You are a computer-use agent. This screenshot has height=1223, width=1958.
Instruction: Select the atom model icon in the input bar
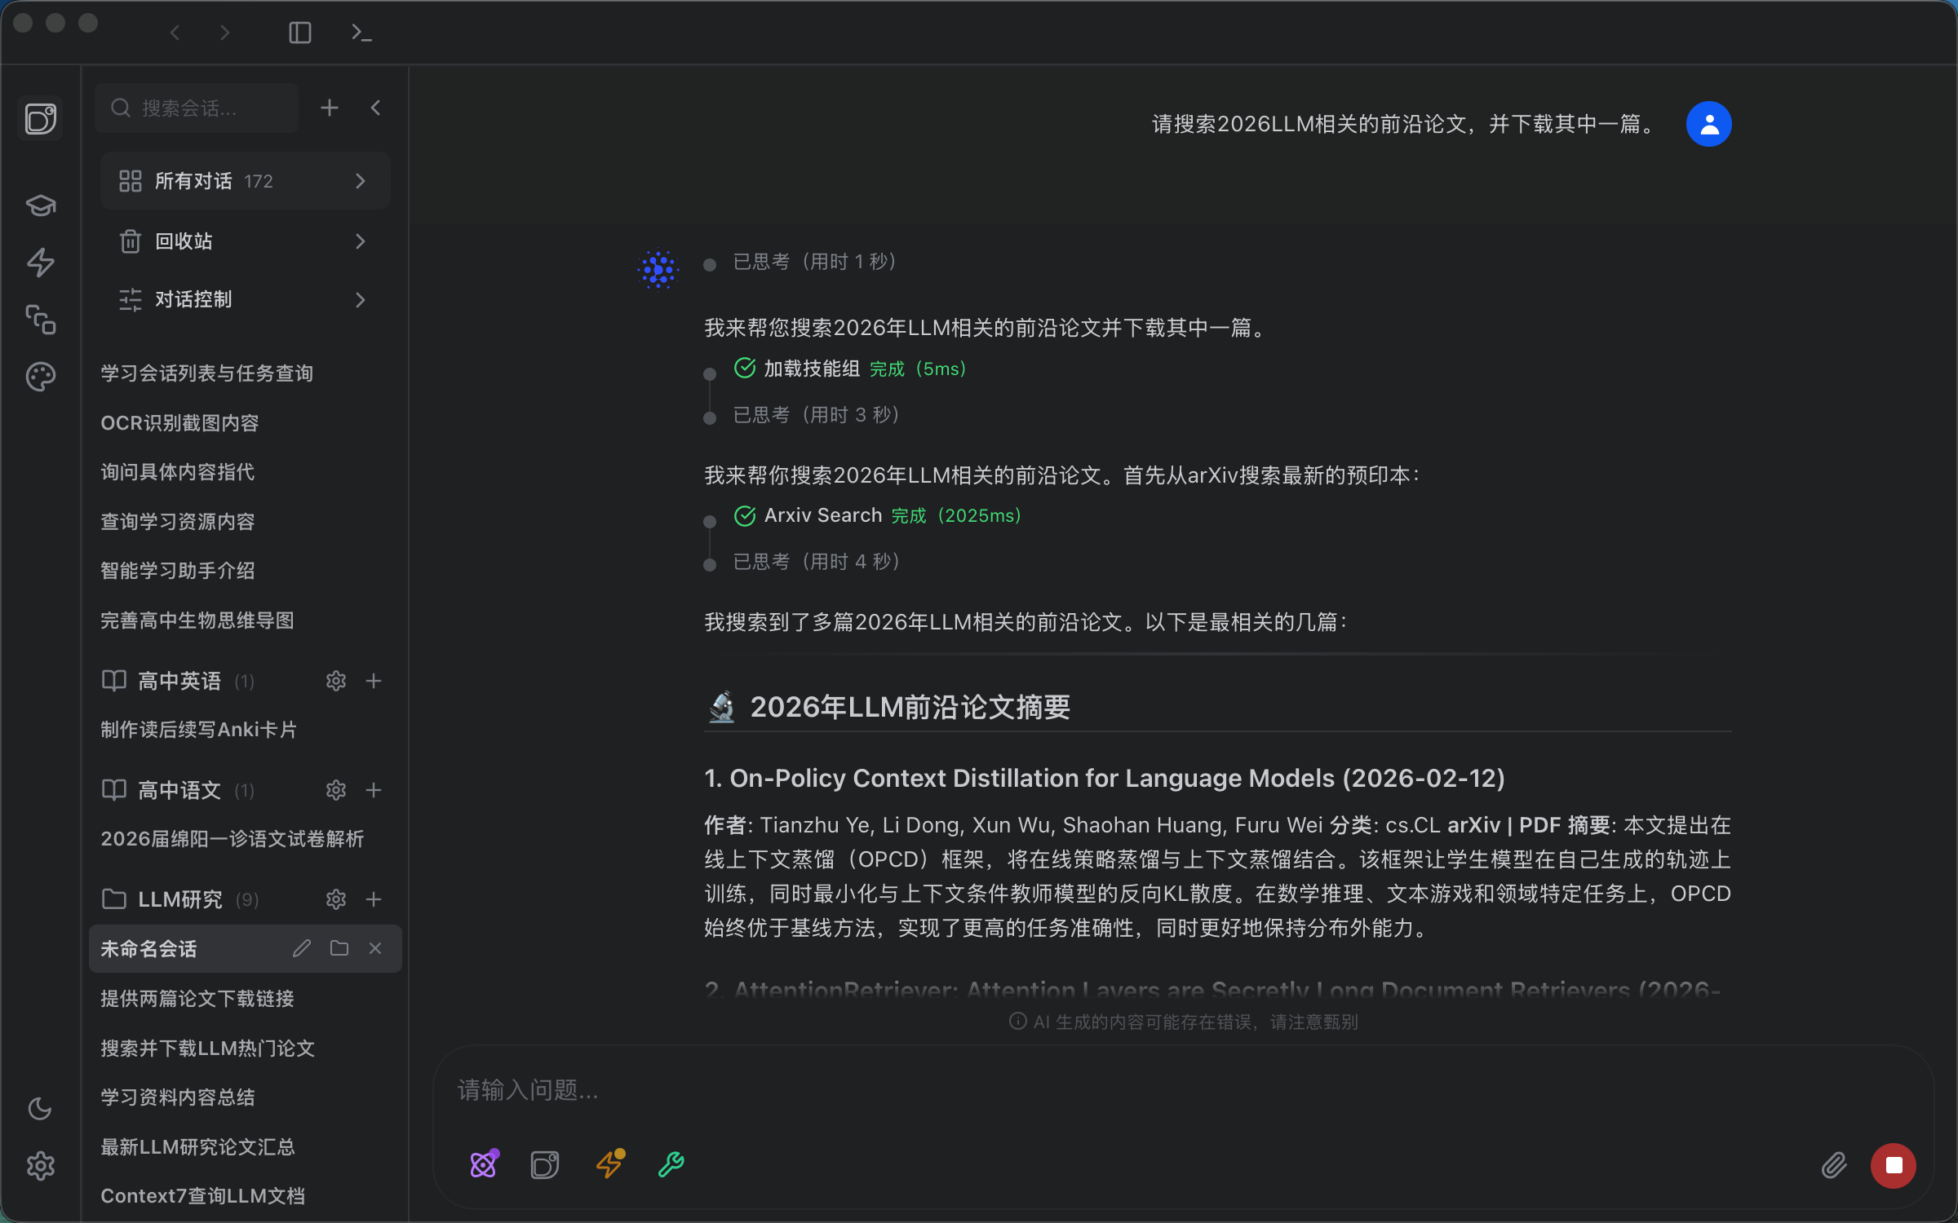485,1164
